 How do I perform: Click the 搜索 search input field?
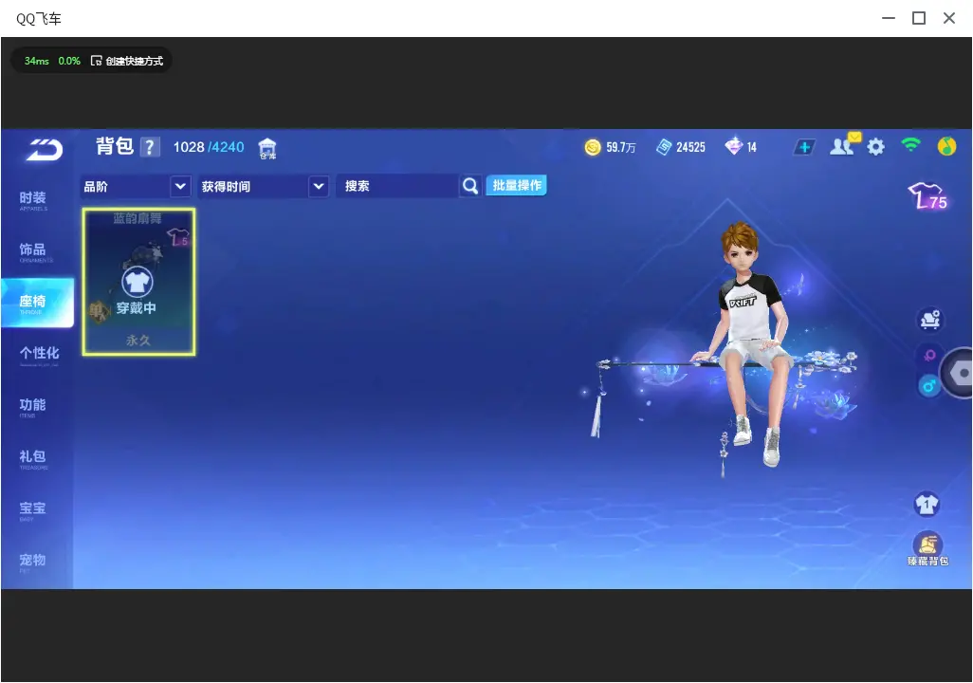[397, 186]
